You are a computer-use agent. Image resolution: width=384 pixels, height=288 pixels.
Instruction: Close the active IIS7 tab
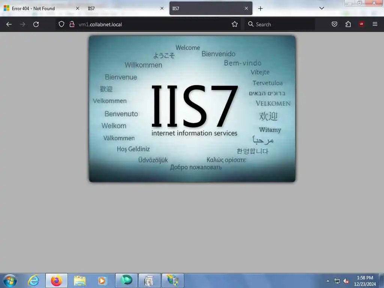[246, 8]
